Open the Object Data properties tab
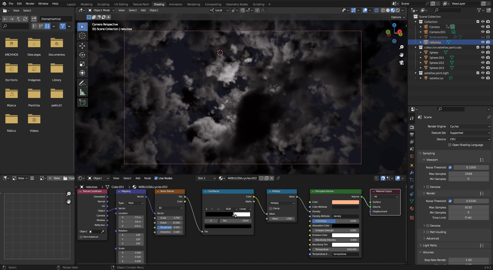Image resolution: width=493 pixels, height=270 pixels. [x=412, y=201]
